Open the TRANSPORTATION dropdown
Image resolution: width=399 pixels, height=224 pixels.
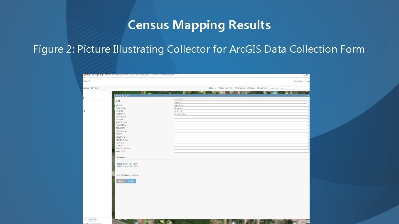click(241, 149)
